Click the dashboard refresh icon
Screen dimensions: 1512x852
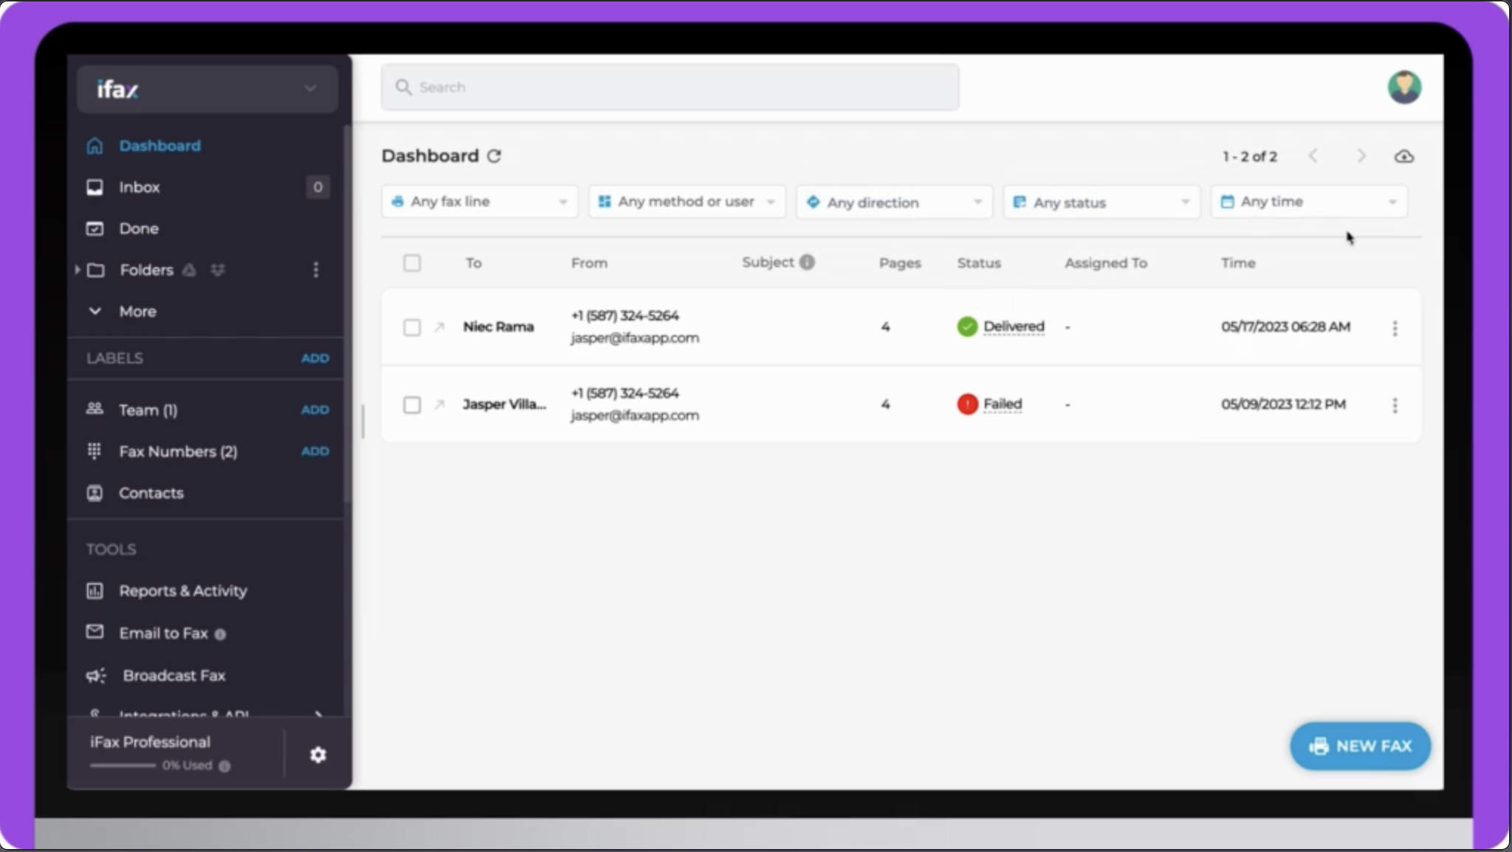click(494, 156)
